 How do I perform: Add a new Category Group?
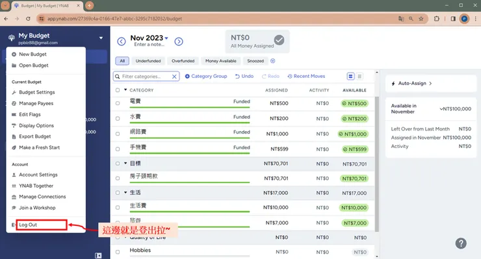206,77
